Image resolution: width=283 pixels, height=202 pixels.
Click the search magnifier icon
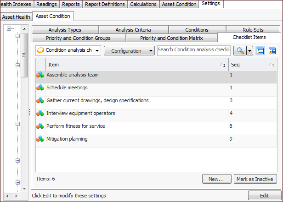pos(240,50)
